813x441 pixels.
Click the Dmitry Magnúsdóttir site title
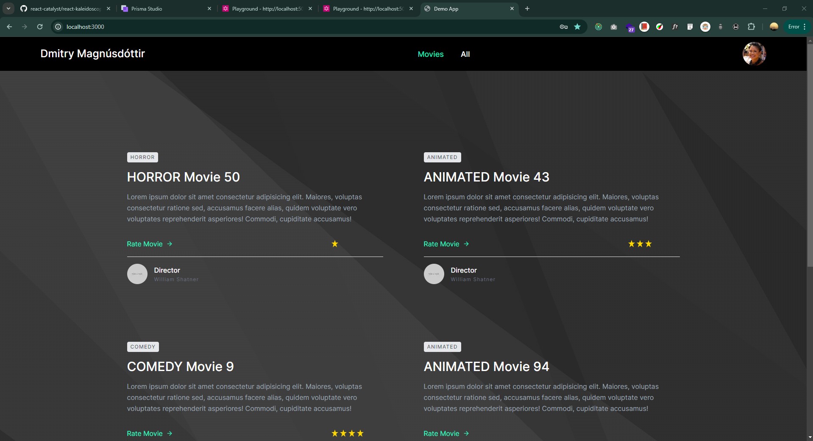point(93,54)
